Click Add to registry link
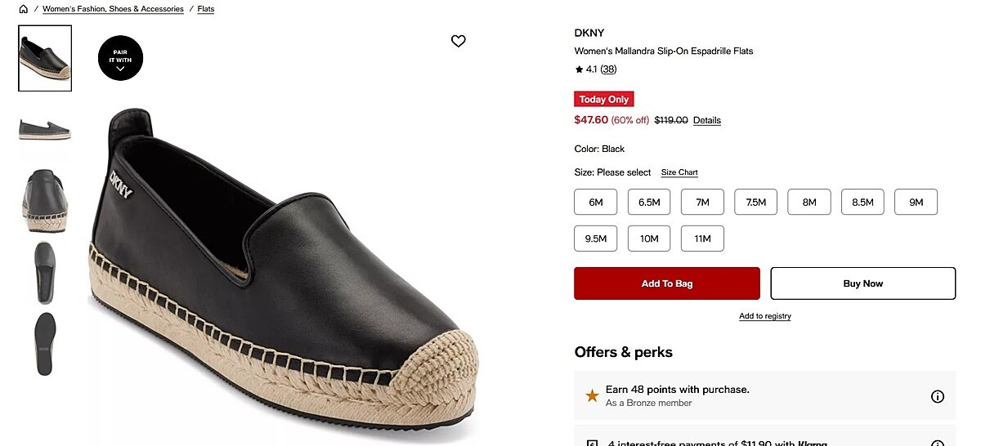Viewport: 981px width, 446px height. point(765,316)
